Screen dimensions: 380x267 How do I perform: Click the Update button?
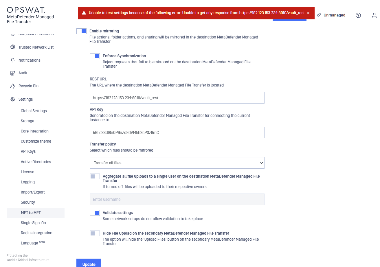click(x=89, y=263)
